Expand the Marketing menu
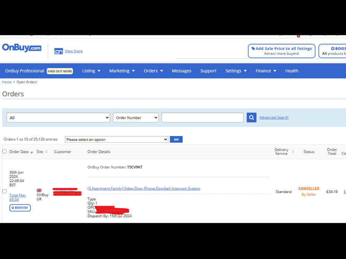The image size is (346, 259). coord(122,71)
